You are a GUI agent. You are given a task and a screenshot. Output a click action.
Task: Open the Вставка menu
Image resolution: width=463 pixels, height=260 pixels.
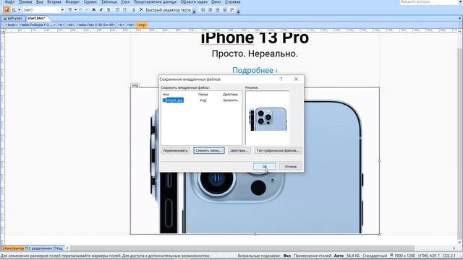pos(54,1)
